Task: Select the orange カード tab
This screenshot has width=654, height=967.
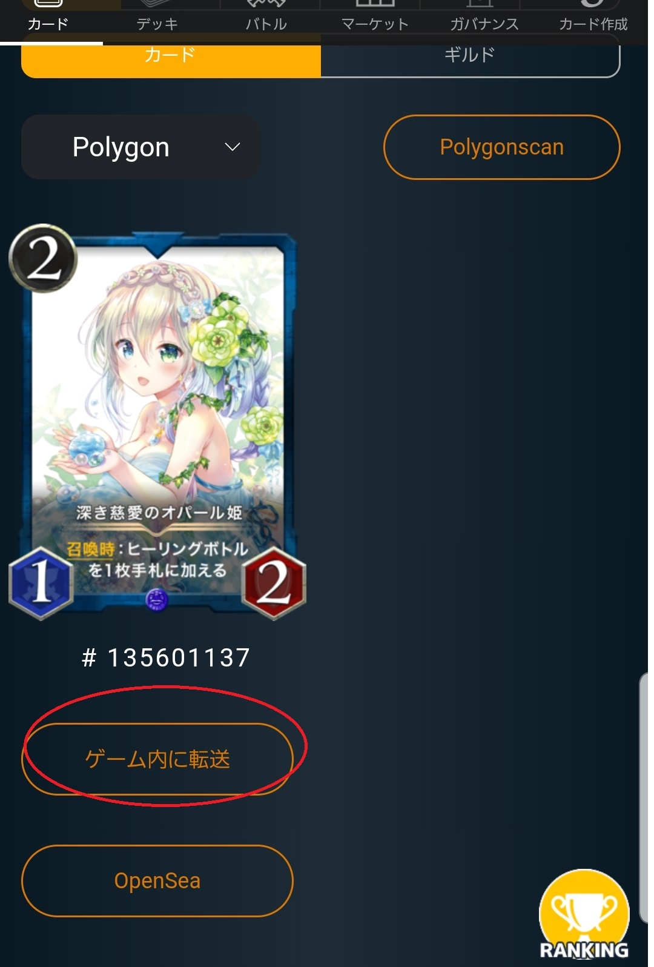Action: click(171, 56)
